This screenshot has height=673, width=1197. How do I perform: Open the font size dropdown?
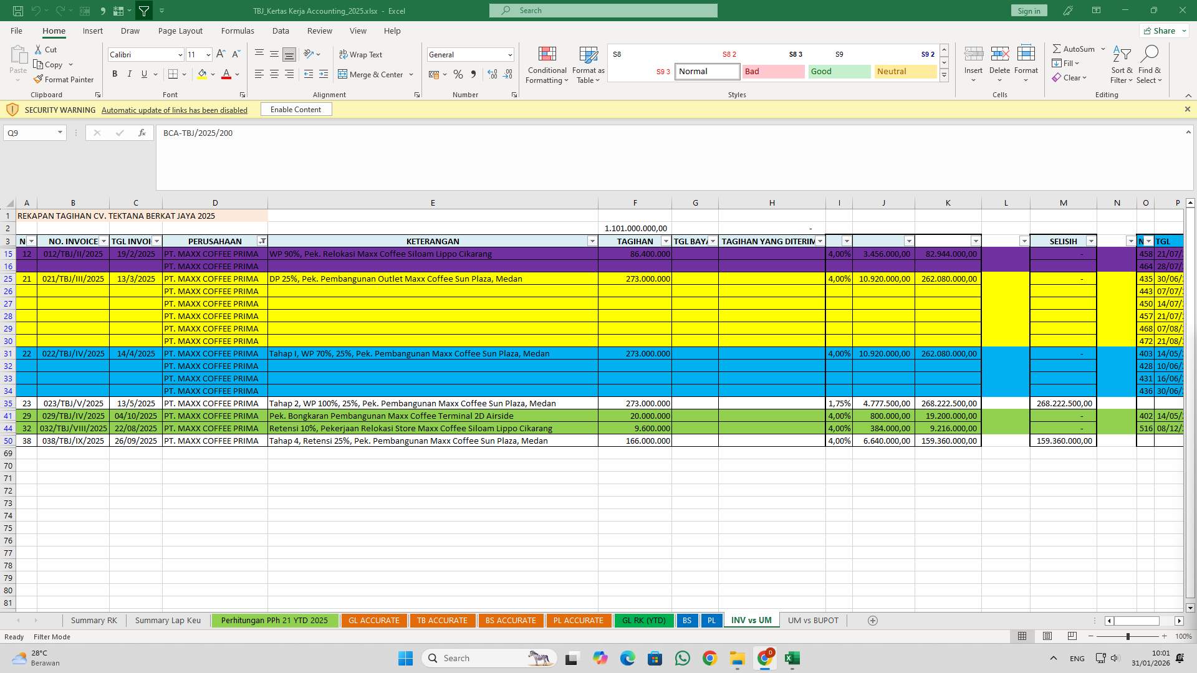[208, 55]
